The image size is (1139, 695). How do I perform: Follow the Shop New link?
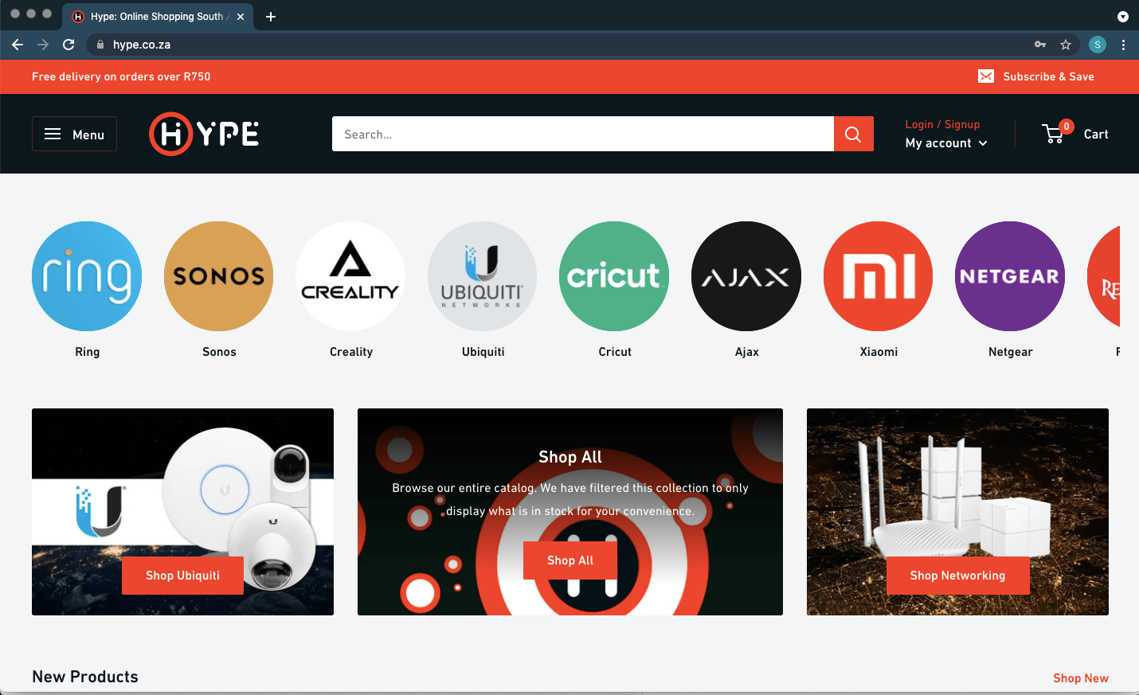(1080, 678)
